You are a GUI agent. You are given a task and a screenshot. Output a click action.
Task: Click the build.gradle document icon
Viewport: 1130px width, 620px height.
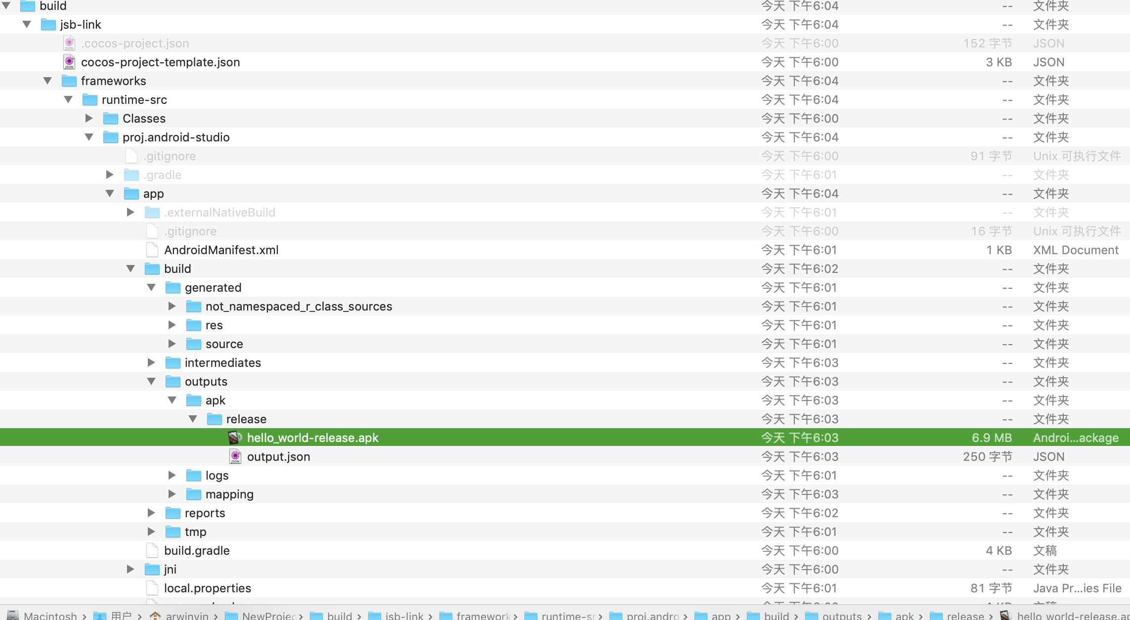[x=152, y=550]
